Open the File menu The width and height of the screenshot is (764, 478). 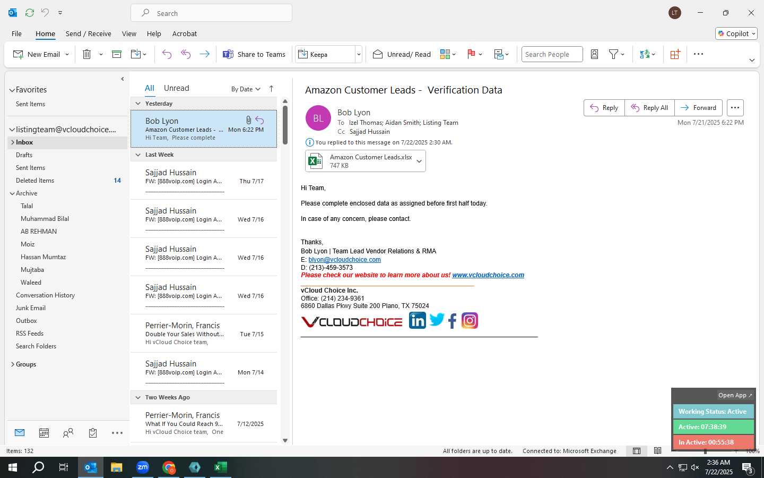[x=17, y=33]
